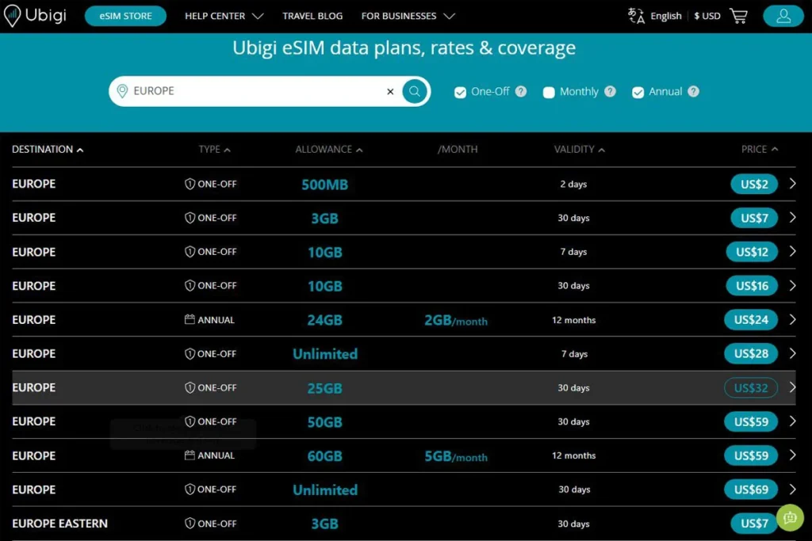The width and height of the screenshot is (812, 541).
Task: Enable the Monthly filter
Action: (x=549, y=92)
